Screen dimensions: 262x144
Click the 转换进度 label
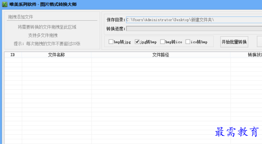116,29
